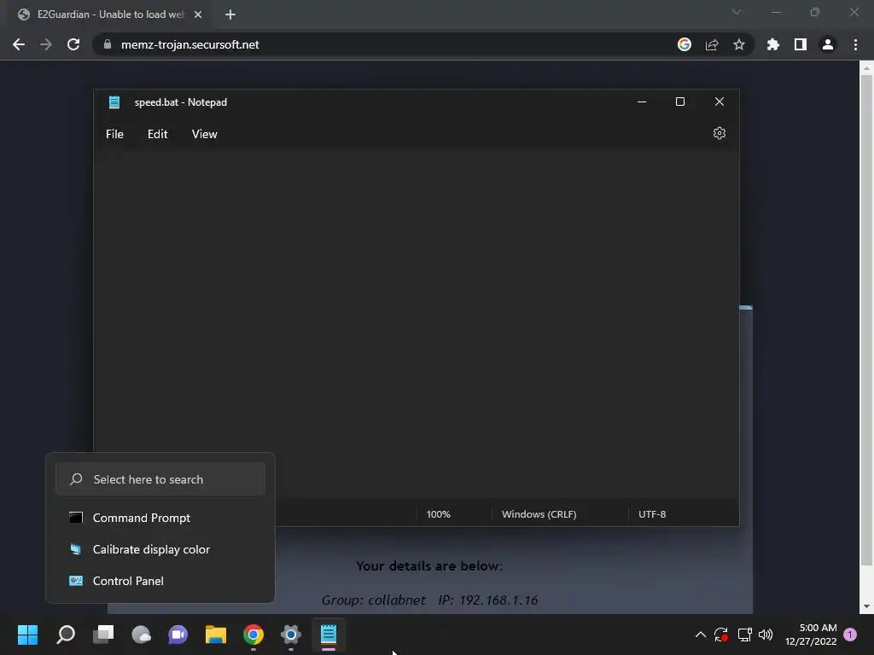Open network tray icon
The height and width of the screenshot is (655, 874).
pyautogui.click(x=744, y=635)
